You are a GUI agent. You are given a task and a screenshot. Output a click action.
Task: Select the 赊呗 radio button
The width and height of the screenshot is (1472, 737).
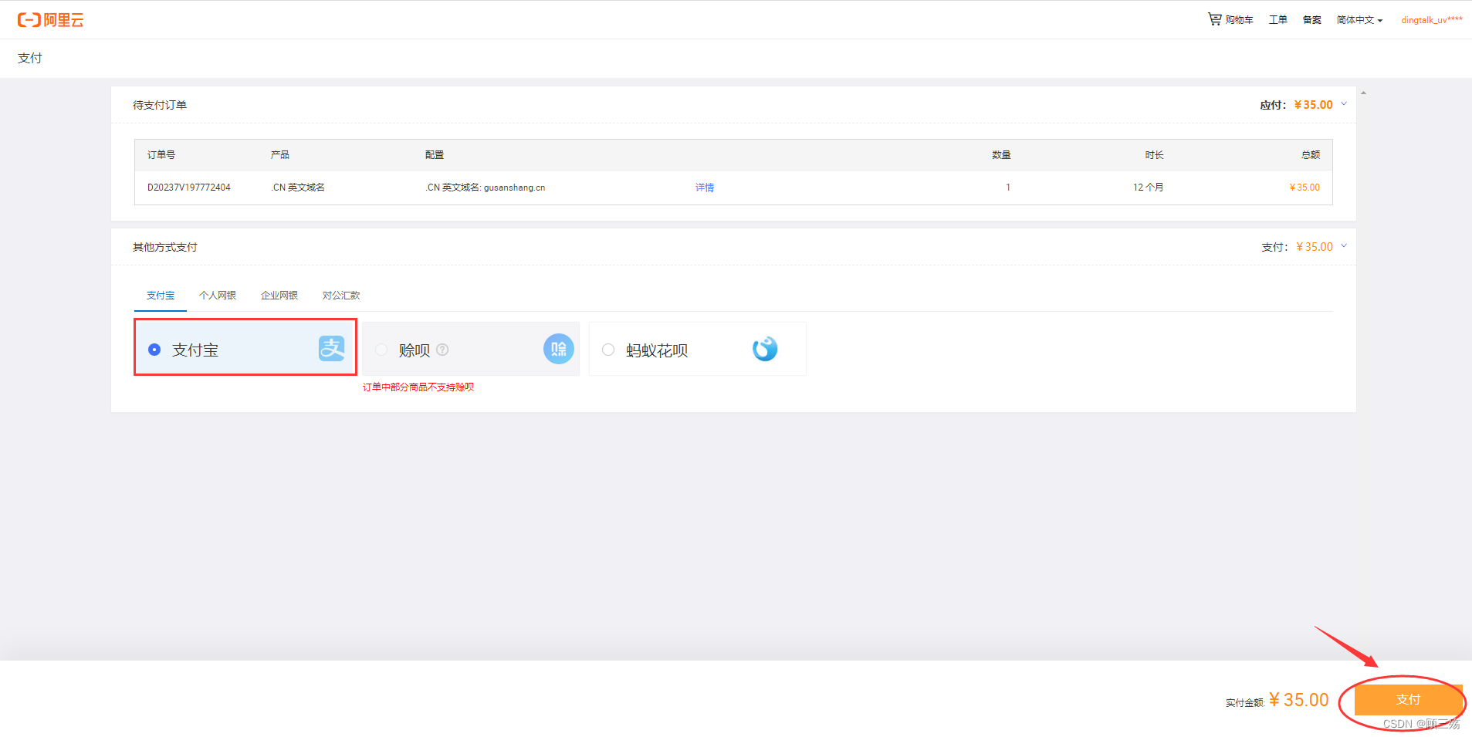point(381,350)
